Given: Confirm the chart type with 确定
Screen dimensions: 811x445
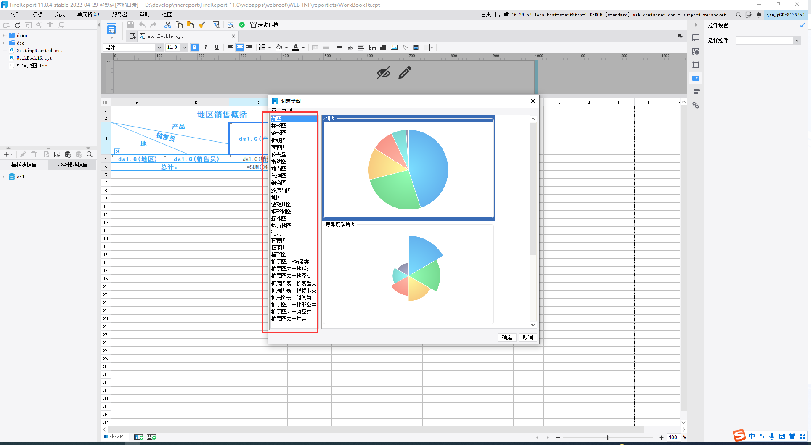Looking at the screenshot, I should click(507, 337).
